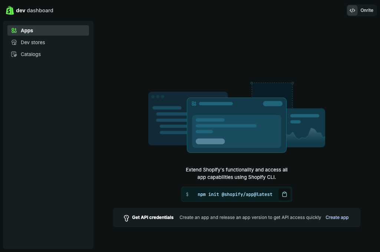Click the Apps grid icon in sidebar
Image resolution: width=380 pixels, height=252 pixels.
tap(14, 30)
